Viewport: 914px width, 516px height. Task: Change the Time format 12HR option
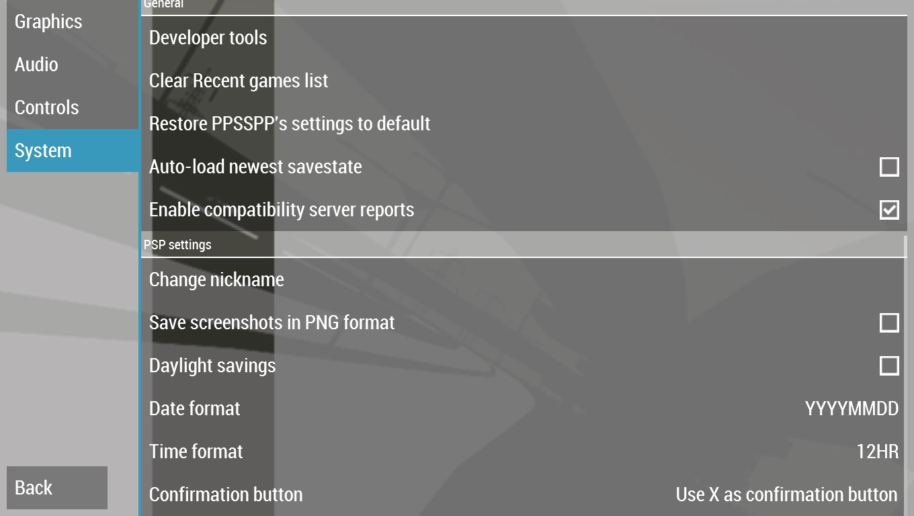click(x=877, y=451)
